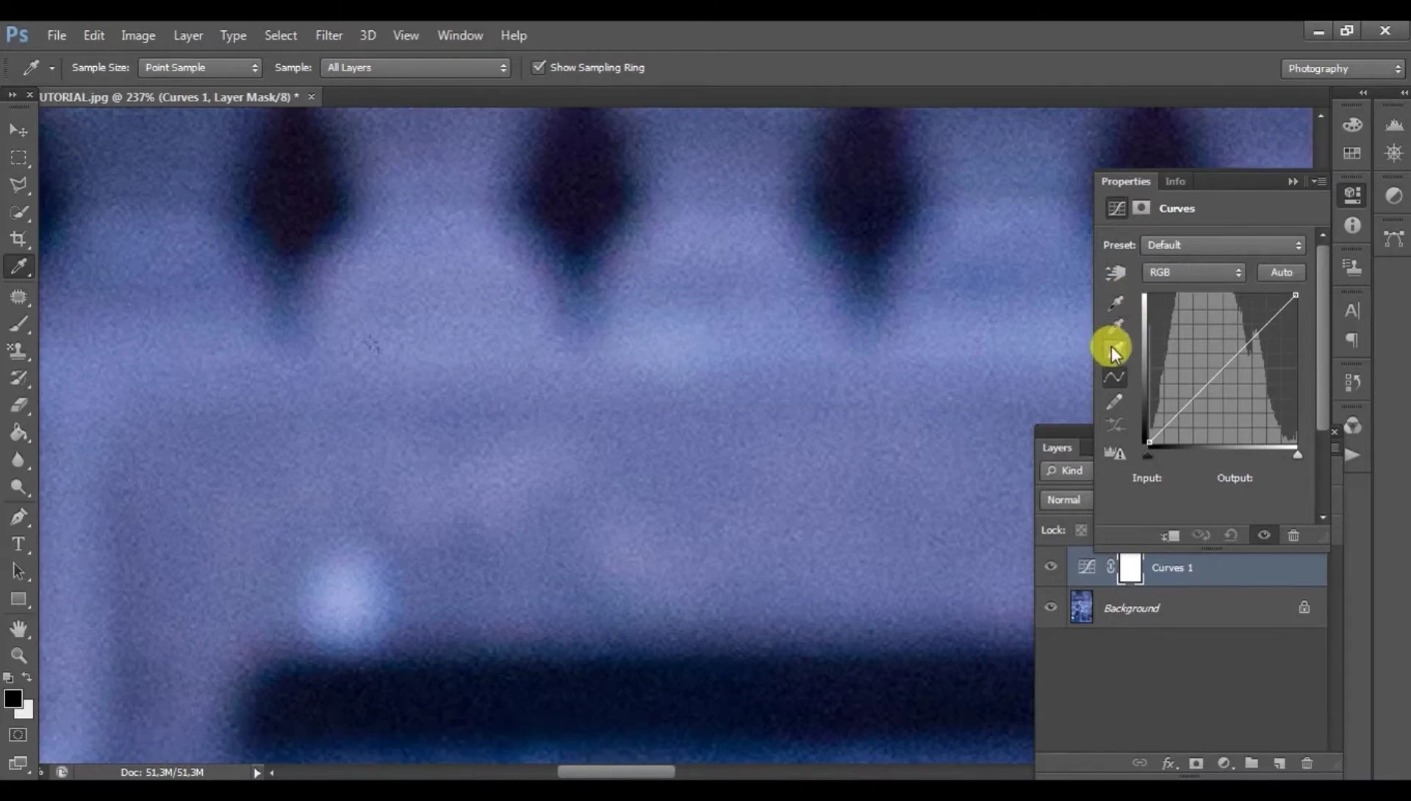
Task: Collapse the Properties panel with double arrows
Action: tap(1293, 182)
